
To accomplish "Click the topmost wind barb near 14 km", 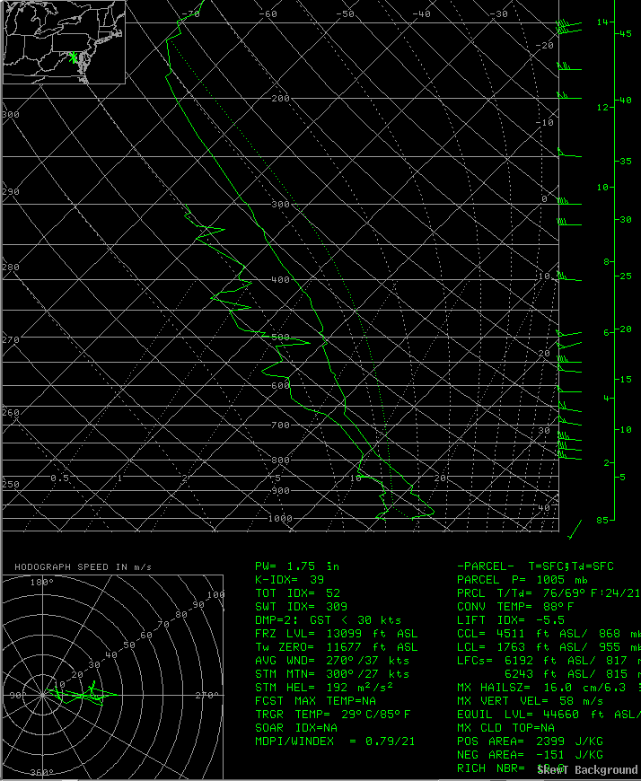I will point(567,26).
